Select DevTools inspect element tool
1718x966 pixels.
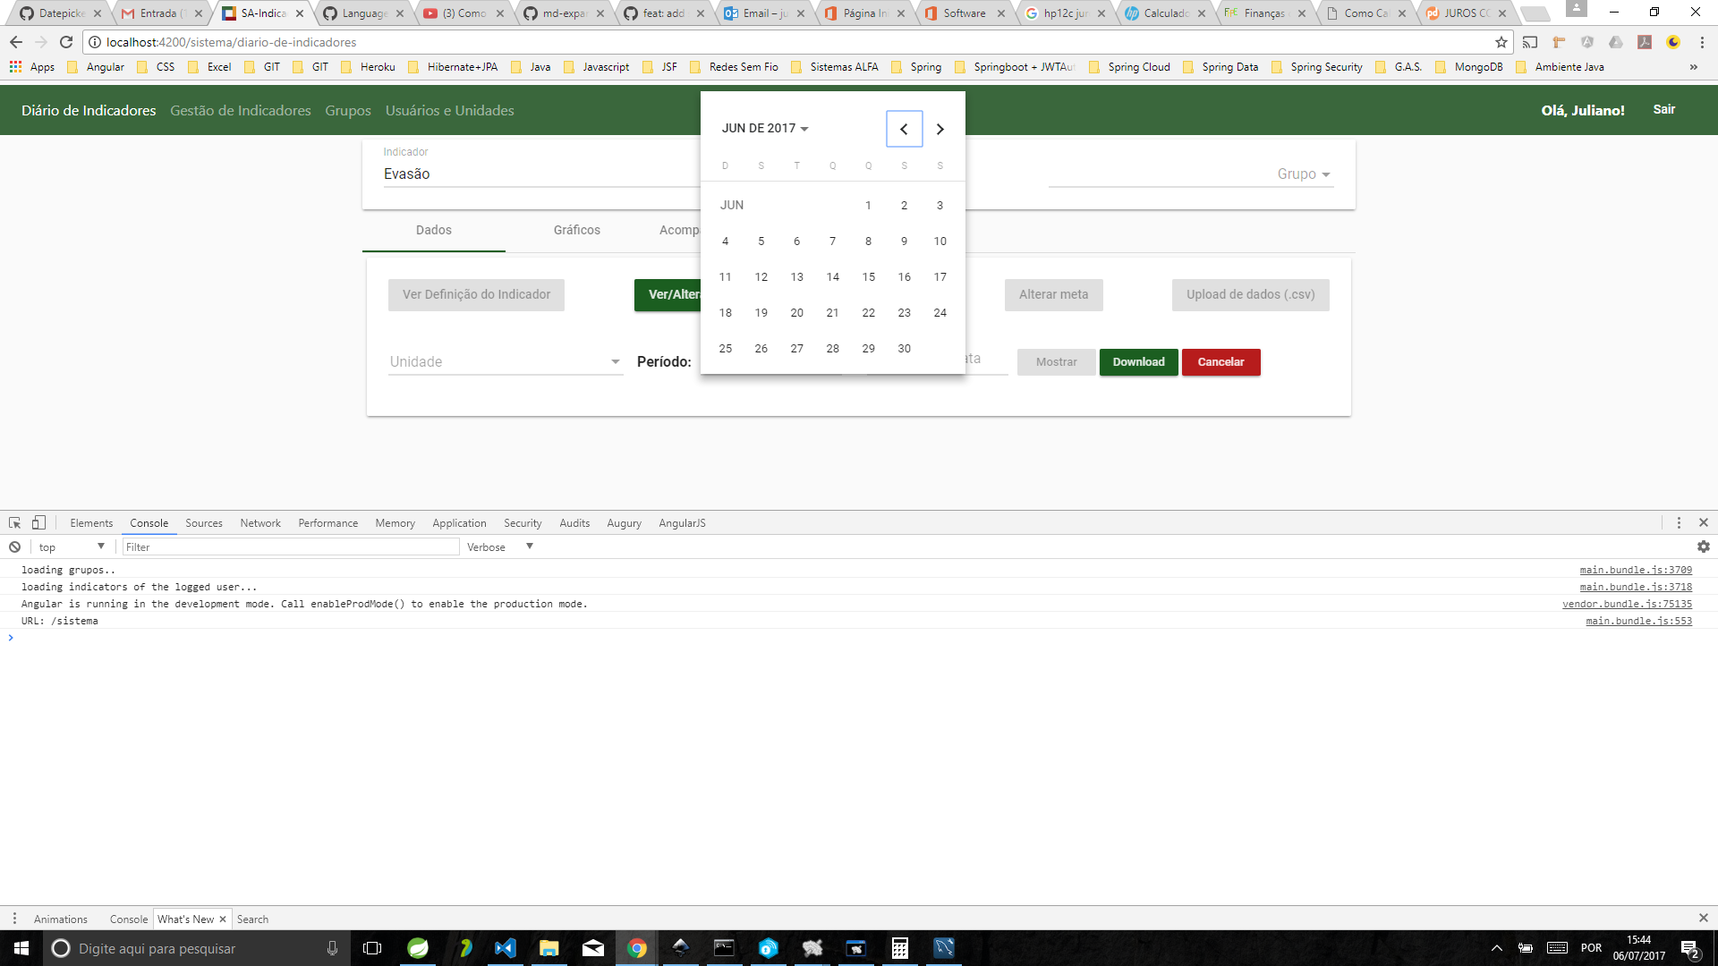tap(14, 523)
